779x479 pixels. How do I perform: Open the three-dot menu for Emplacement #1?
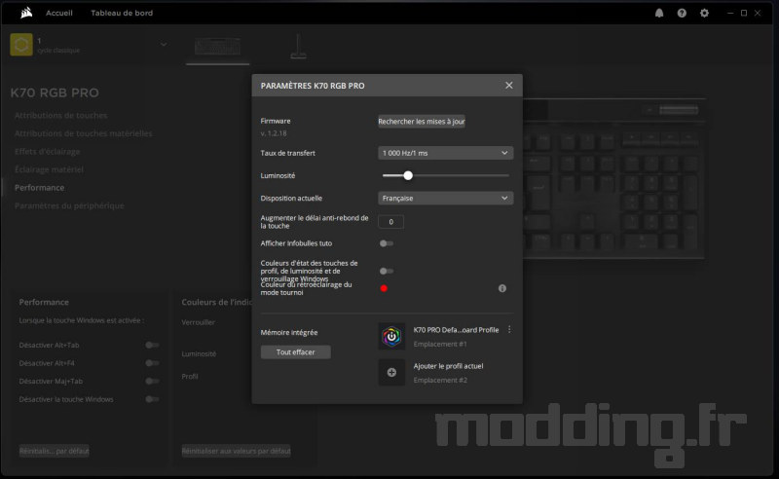509,329
